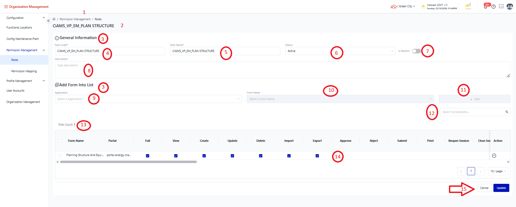Check the network signal strength icon
Screen dimensions: 516x207
(x=468, y=5)
